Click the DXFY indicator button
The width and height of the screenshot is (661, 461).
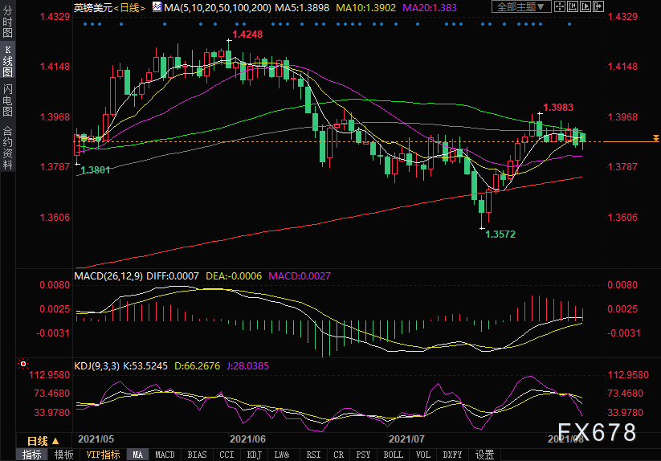tap(452, 455)
